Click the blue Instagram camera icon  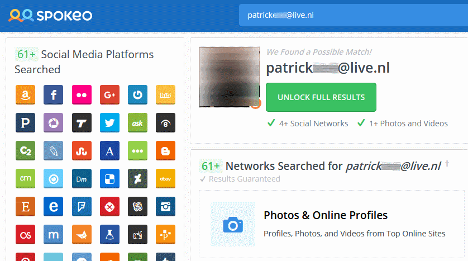click(166, 206)
